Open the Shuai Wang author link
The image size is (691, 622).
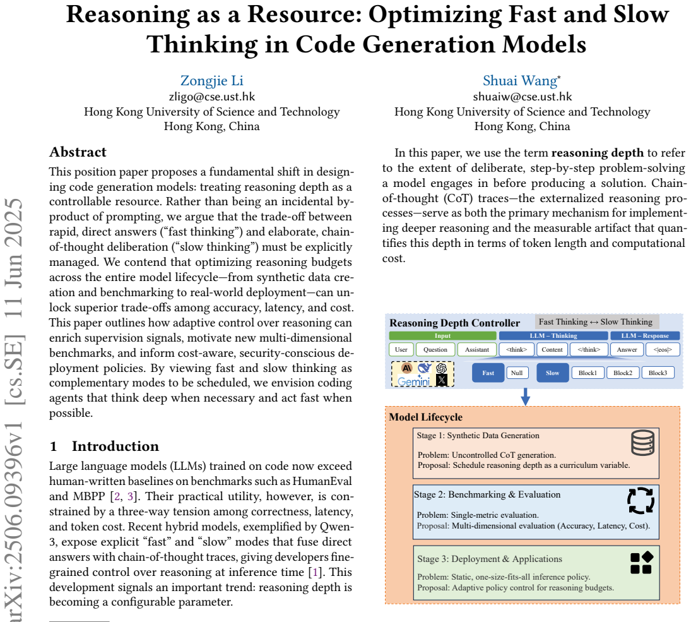(x=521, y=81)
